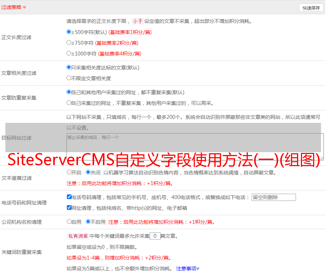Click red text 基础费率1积分/篇
The height and width of the screenshot is (275, 326).
(x=130, y=32)
